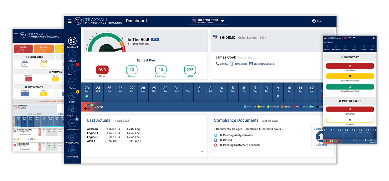The width and height of the screenshot is (389, 181).
Task: Click the Overdue 2 tile in left window
Action: (x=23, y=49)
